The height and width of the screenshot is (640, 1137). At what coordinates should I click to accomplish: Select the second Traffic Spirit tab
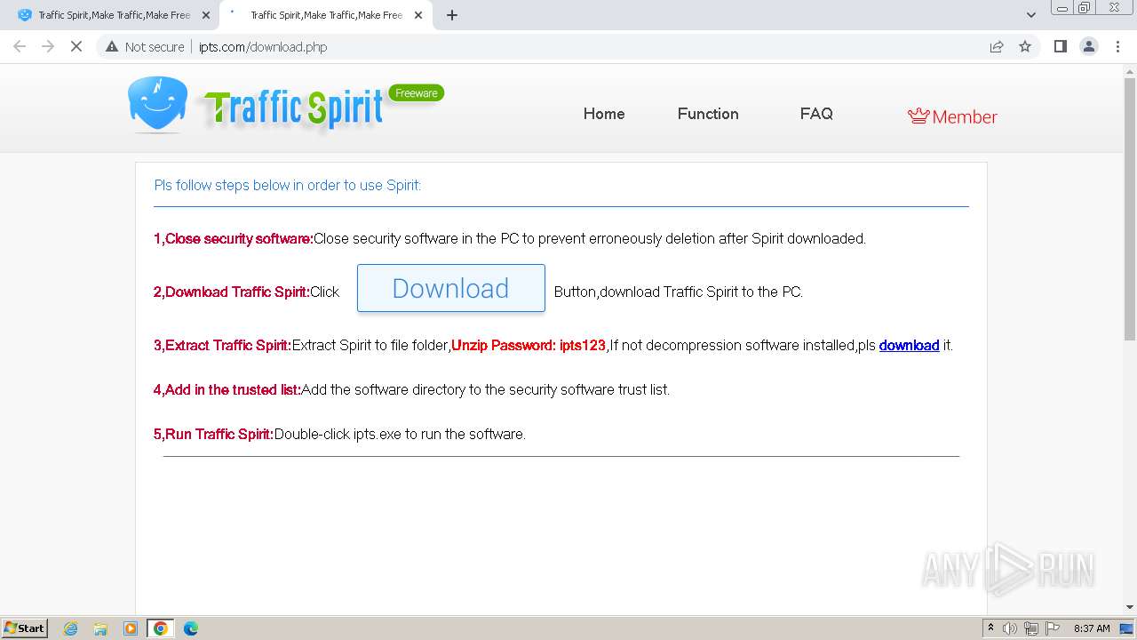[325, 15]
